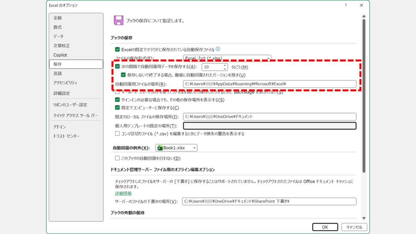The width and height of the screenshot is (416, 234).
Task: Click the scrollbar up arrow
Action: pyautogui.click(x=364, y=16)
